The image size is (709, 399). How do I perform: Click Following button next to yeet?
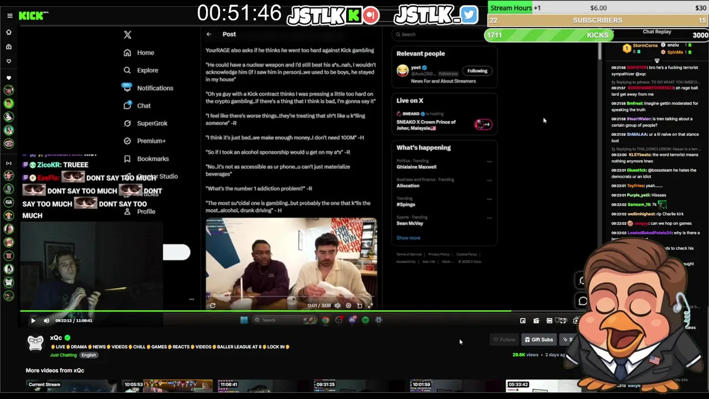tap(477, 71)
